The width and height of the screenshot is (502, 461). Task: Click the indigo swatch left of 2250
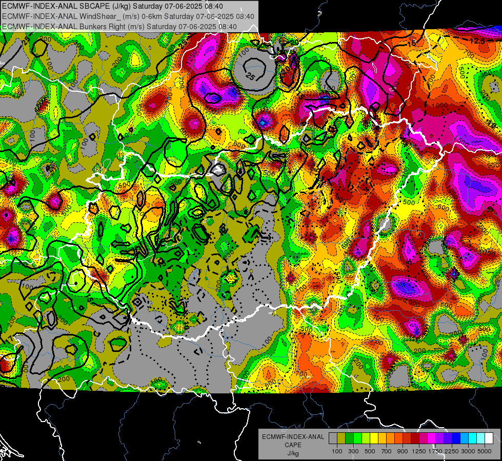click(448, 438)
